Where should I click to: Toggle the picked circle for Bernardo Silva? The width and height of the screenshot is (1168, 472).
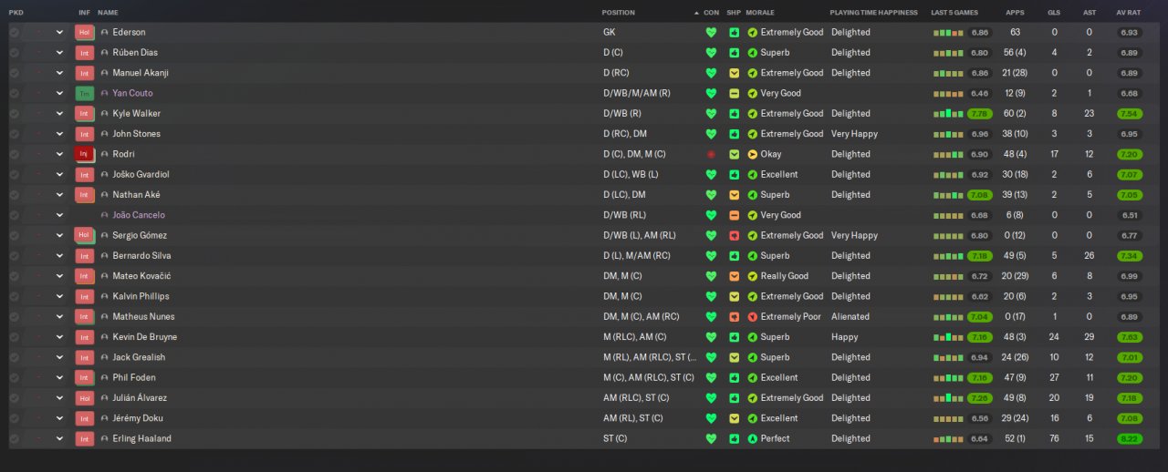(14, 256)
